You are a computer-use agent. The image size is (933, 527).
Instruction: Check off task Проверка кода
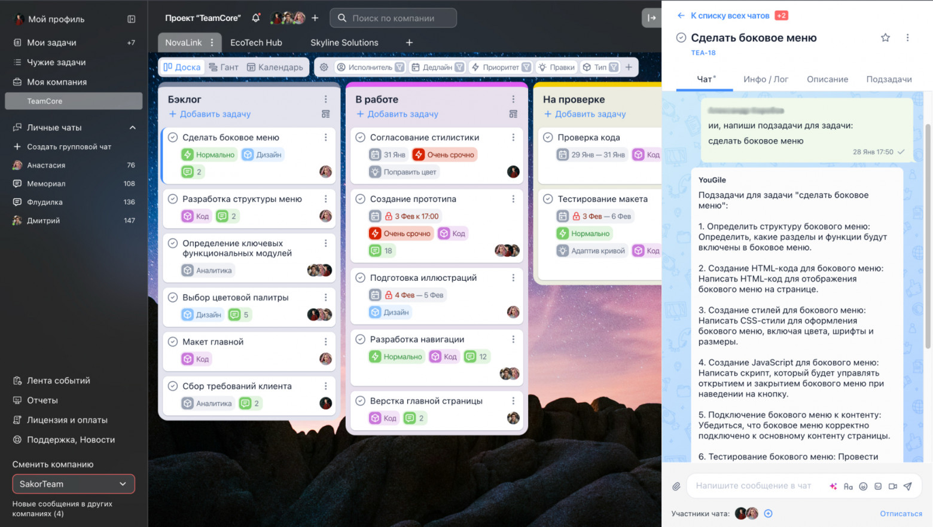548,137
